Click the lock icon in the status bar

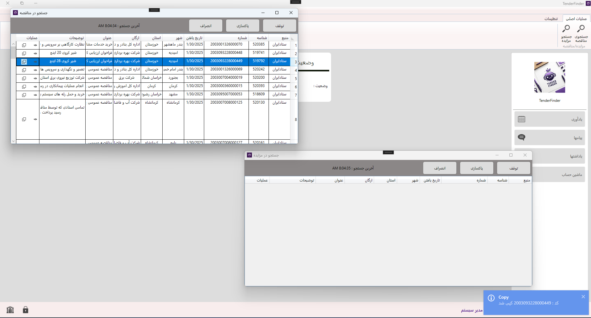26,310
